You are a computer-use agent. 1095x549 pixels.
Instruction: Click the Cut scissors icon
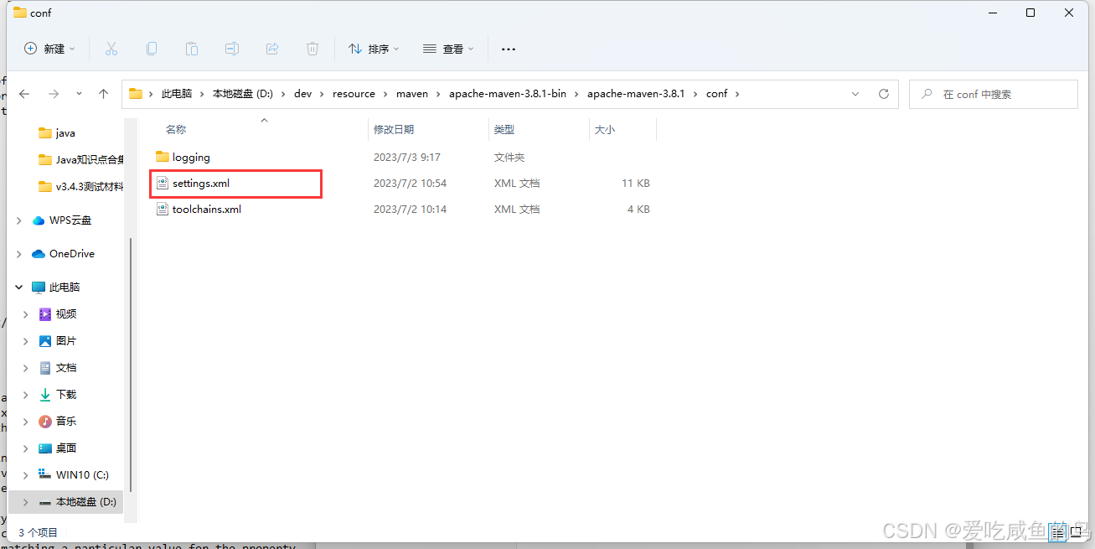[x=111, y=49]
